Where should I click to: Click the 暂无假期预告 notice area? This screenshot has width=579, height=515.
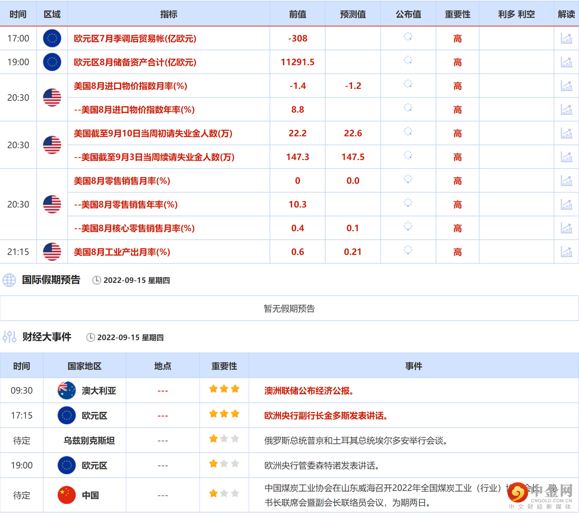coord(289,308)
